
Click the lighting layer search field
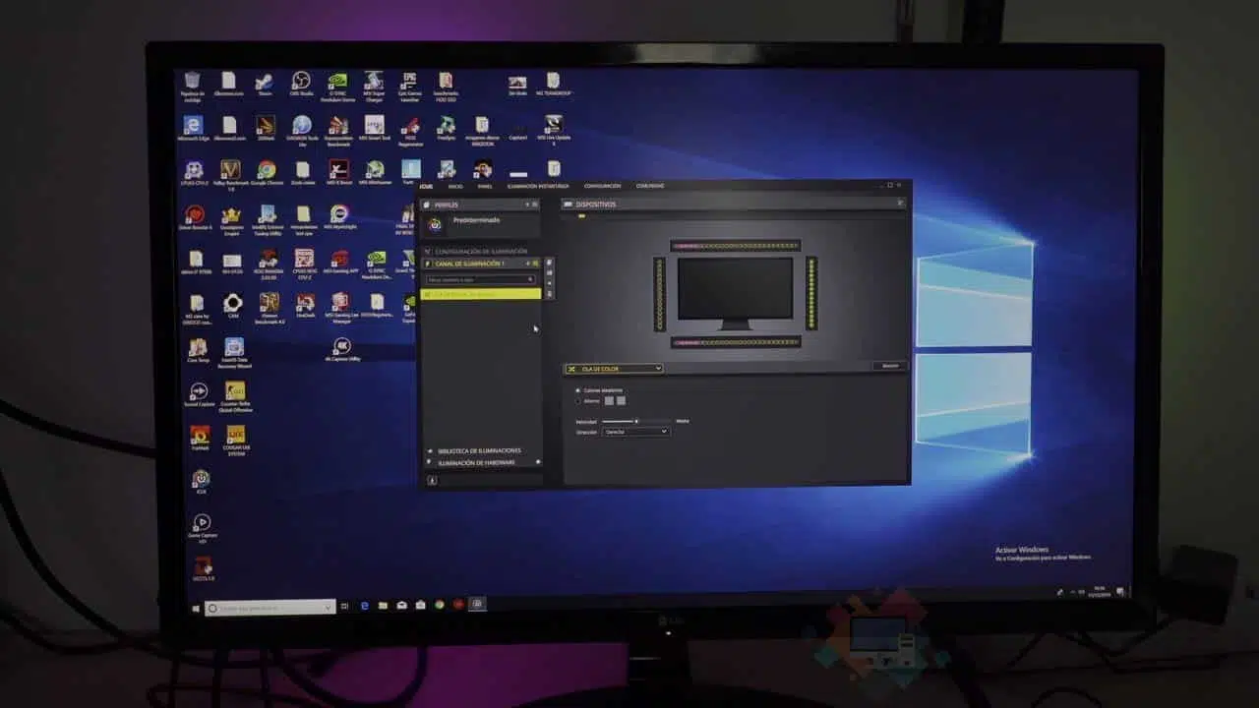[x=481, y=279]
